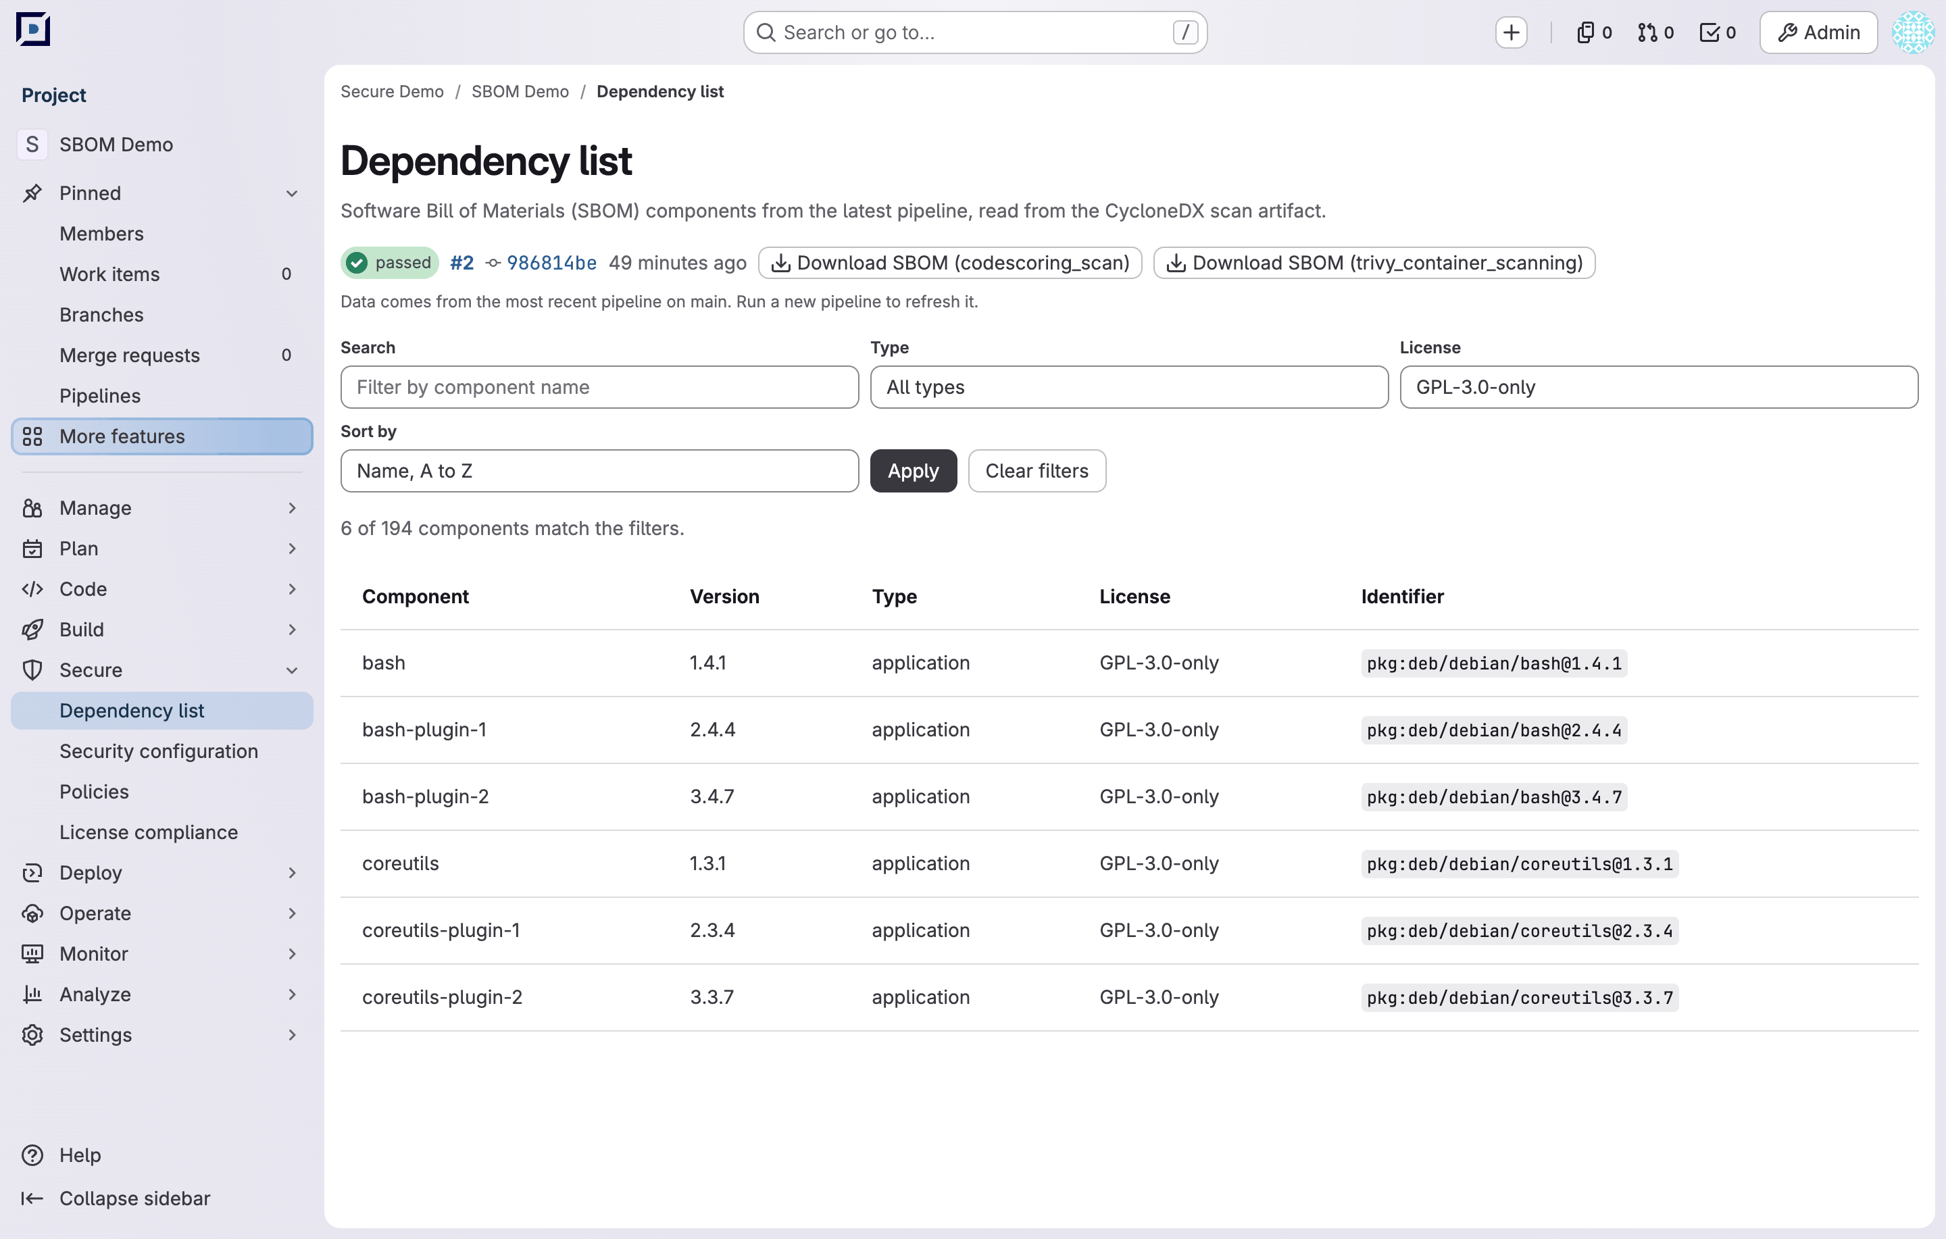Open the Admin area button

(x=1818, y=32)
